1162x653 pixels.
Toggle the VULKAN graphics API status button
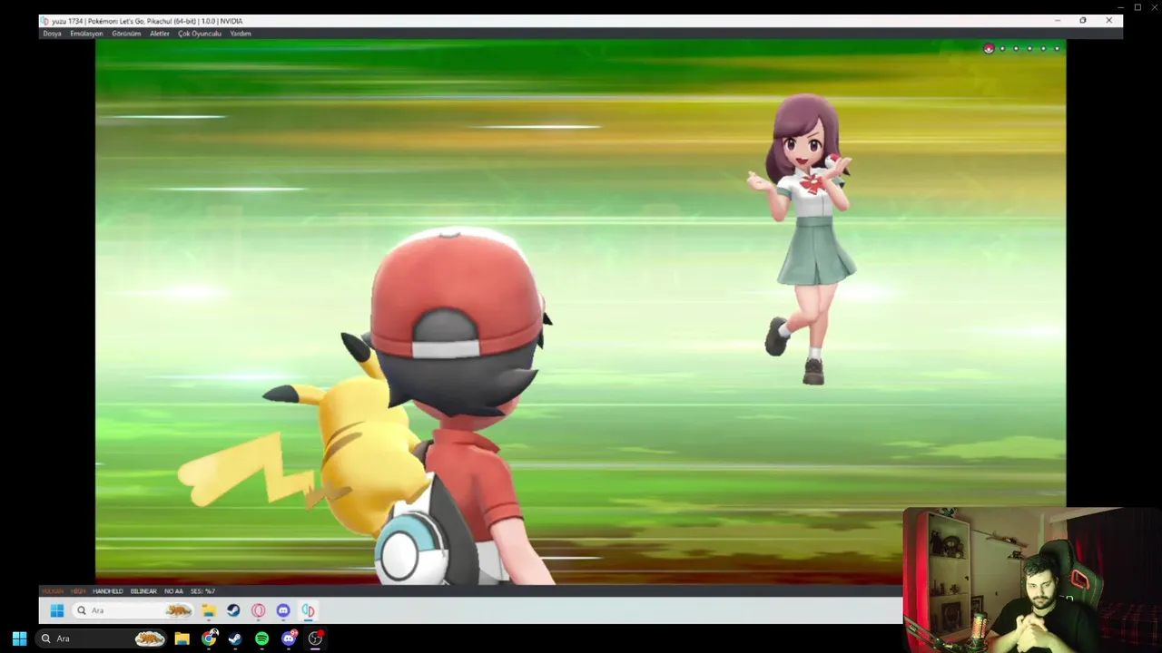coord(53,591)
